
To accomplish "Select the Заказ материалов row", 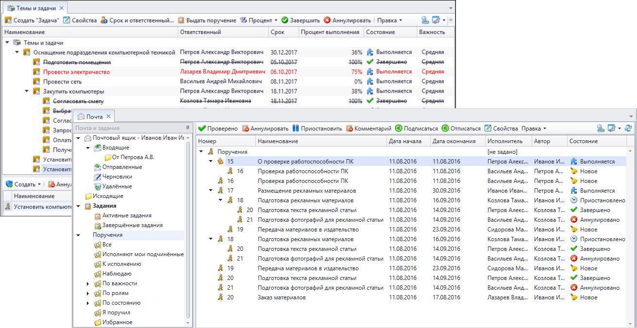I will (412, 297).
